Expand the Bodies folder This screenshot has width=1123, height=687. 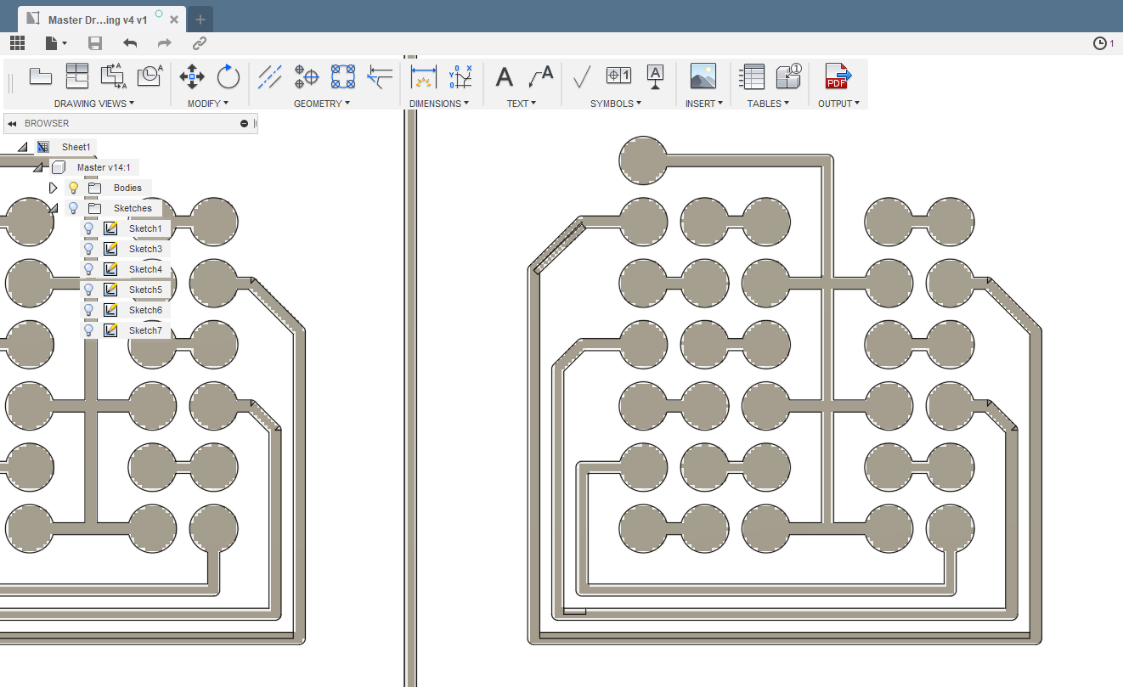coord(54,188)
